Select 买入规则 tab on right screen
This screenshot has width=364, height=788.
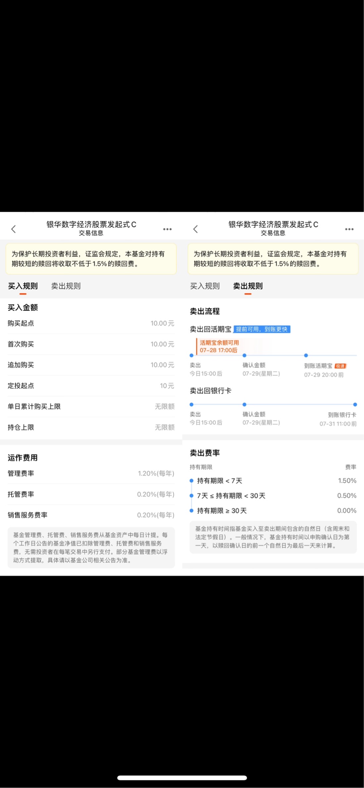pos(205,286)
